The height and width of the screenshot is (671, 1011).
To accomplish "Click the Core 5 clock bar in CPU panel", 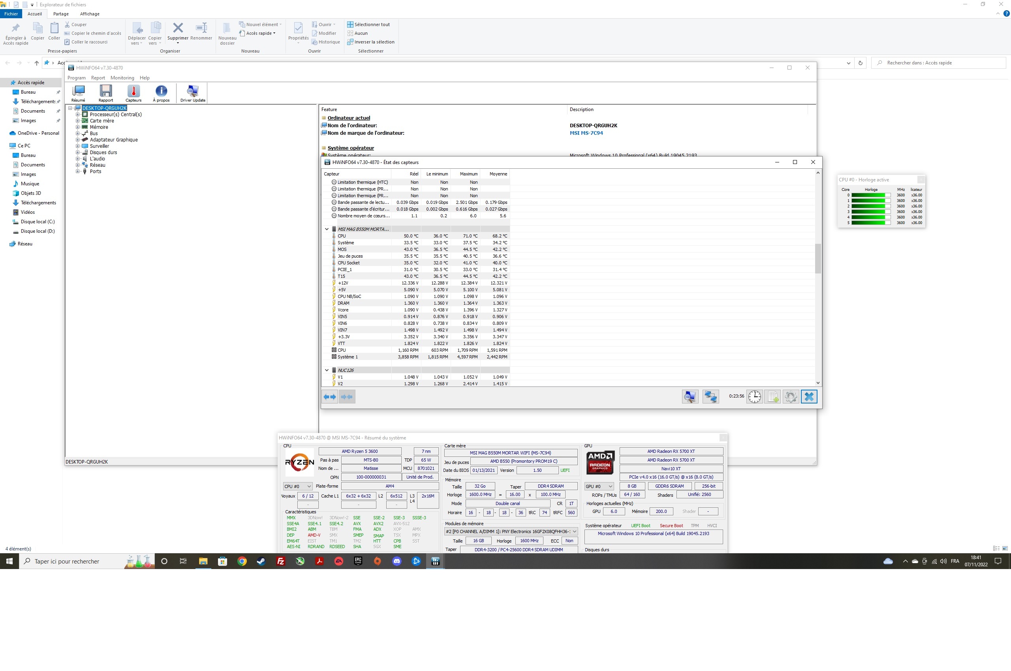I will coord(871,223).
